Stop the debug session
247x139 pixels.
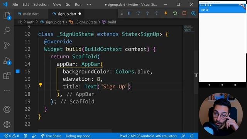point(184,14)
